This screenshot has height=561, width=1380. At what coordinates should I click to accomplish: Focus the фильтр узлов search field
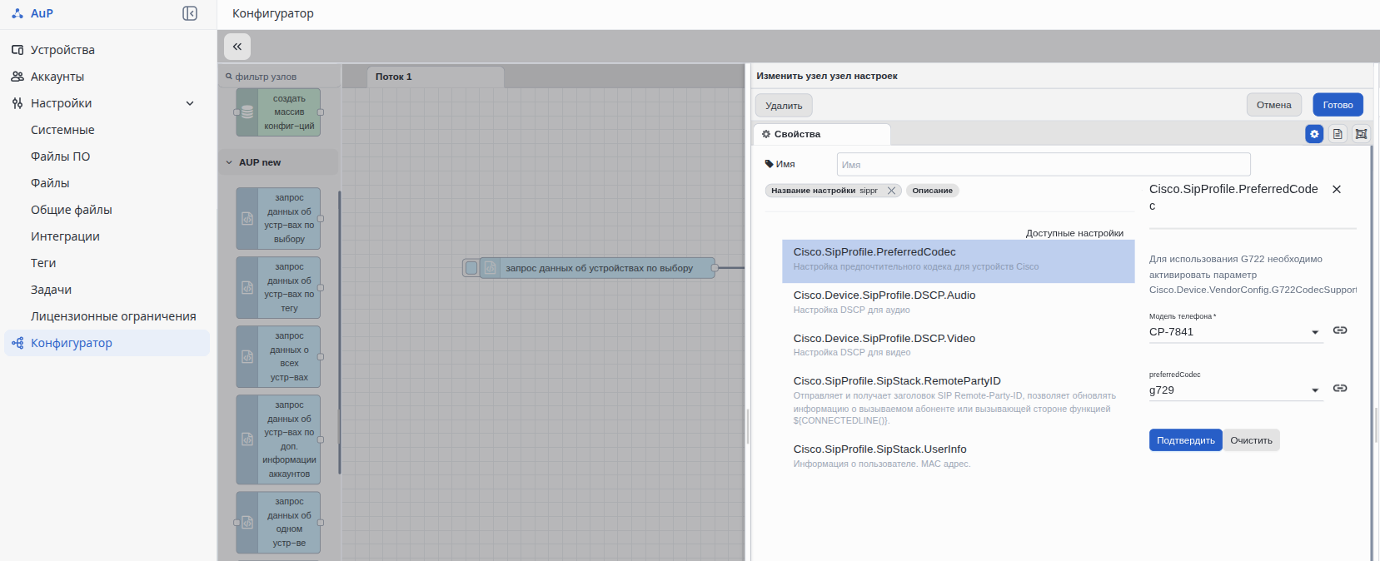click(280, 77)
